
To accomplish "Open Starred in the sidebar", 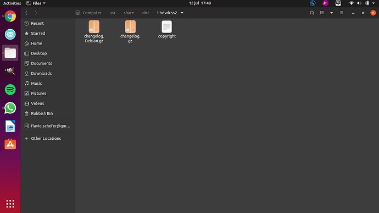I will pyautogui.click(x=48, y=33).
